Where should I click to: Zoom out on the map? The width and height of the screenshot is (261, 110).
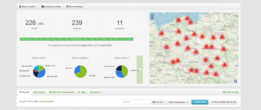pos(152,18)
